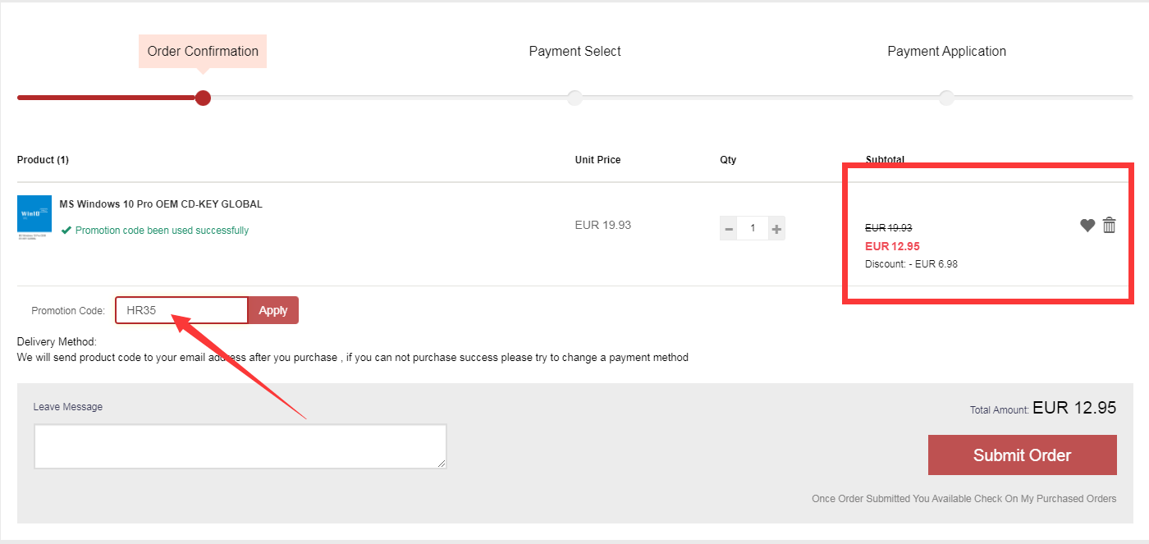The image size is (1149, 544).
Task: Click the Leave Message label
Action: coord(68,407)
